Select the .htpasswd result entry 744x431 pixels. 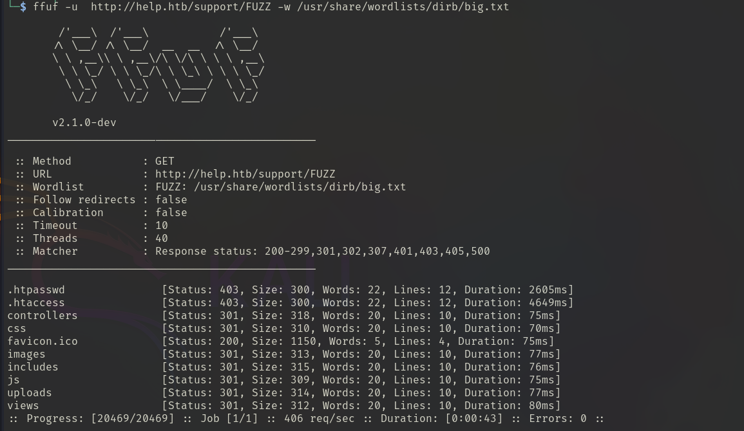click(36, 289)
